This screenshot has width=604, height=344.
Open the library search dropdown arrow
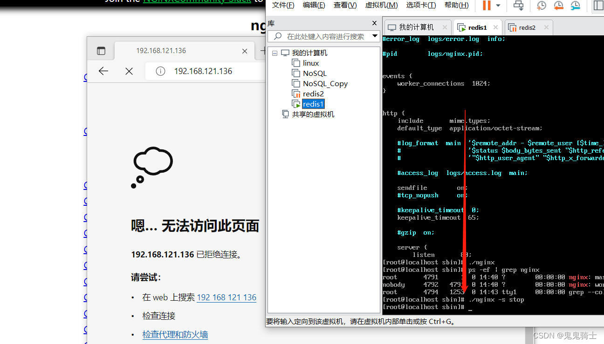(375, 36)
